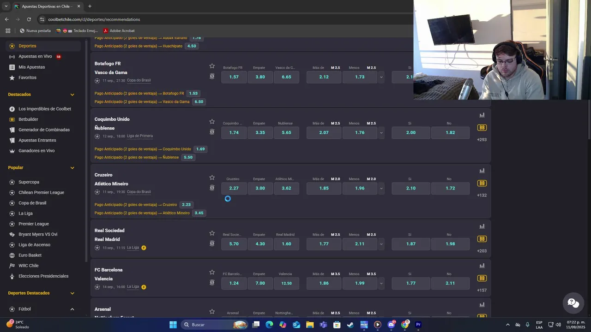Bet on Botafogo FR win at 1.57

click(234, 77)
